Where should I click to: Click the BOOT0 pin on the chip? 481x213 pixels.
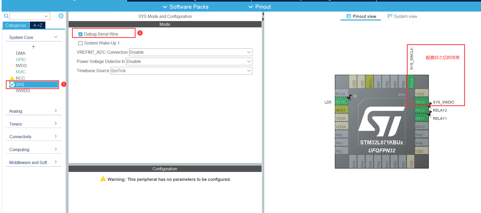(370, 82)
